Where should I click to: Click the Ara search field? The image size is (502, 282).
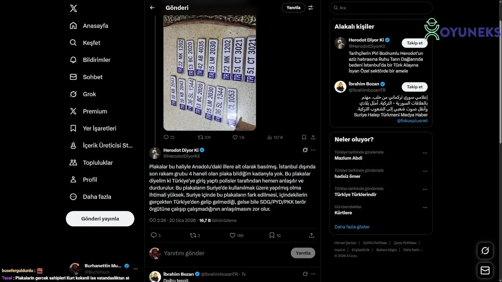381,8
